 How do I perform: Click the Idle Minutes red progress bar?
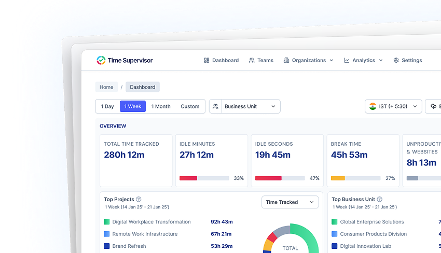click(x=188, y=178)
